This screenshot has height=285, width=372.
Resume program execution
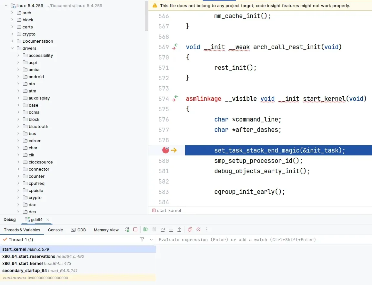(x=146, y=230)
